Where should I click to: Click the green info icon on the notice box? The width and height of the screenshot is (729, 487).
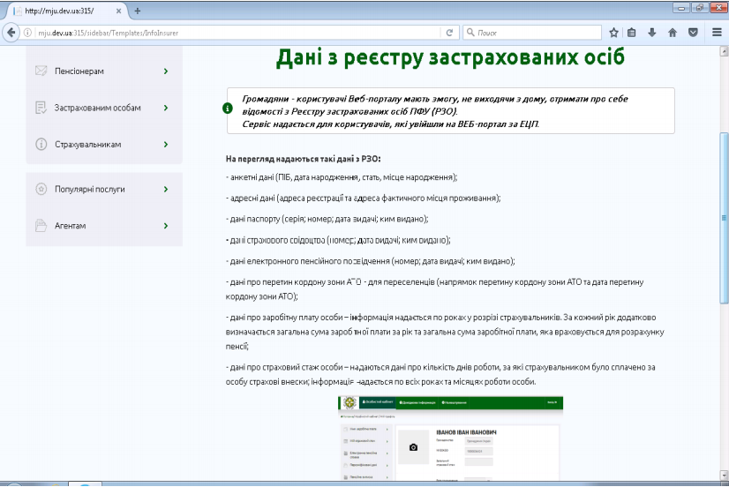pos(228,109)
